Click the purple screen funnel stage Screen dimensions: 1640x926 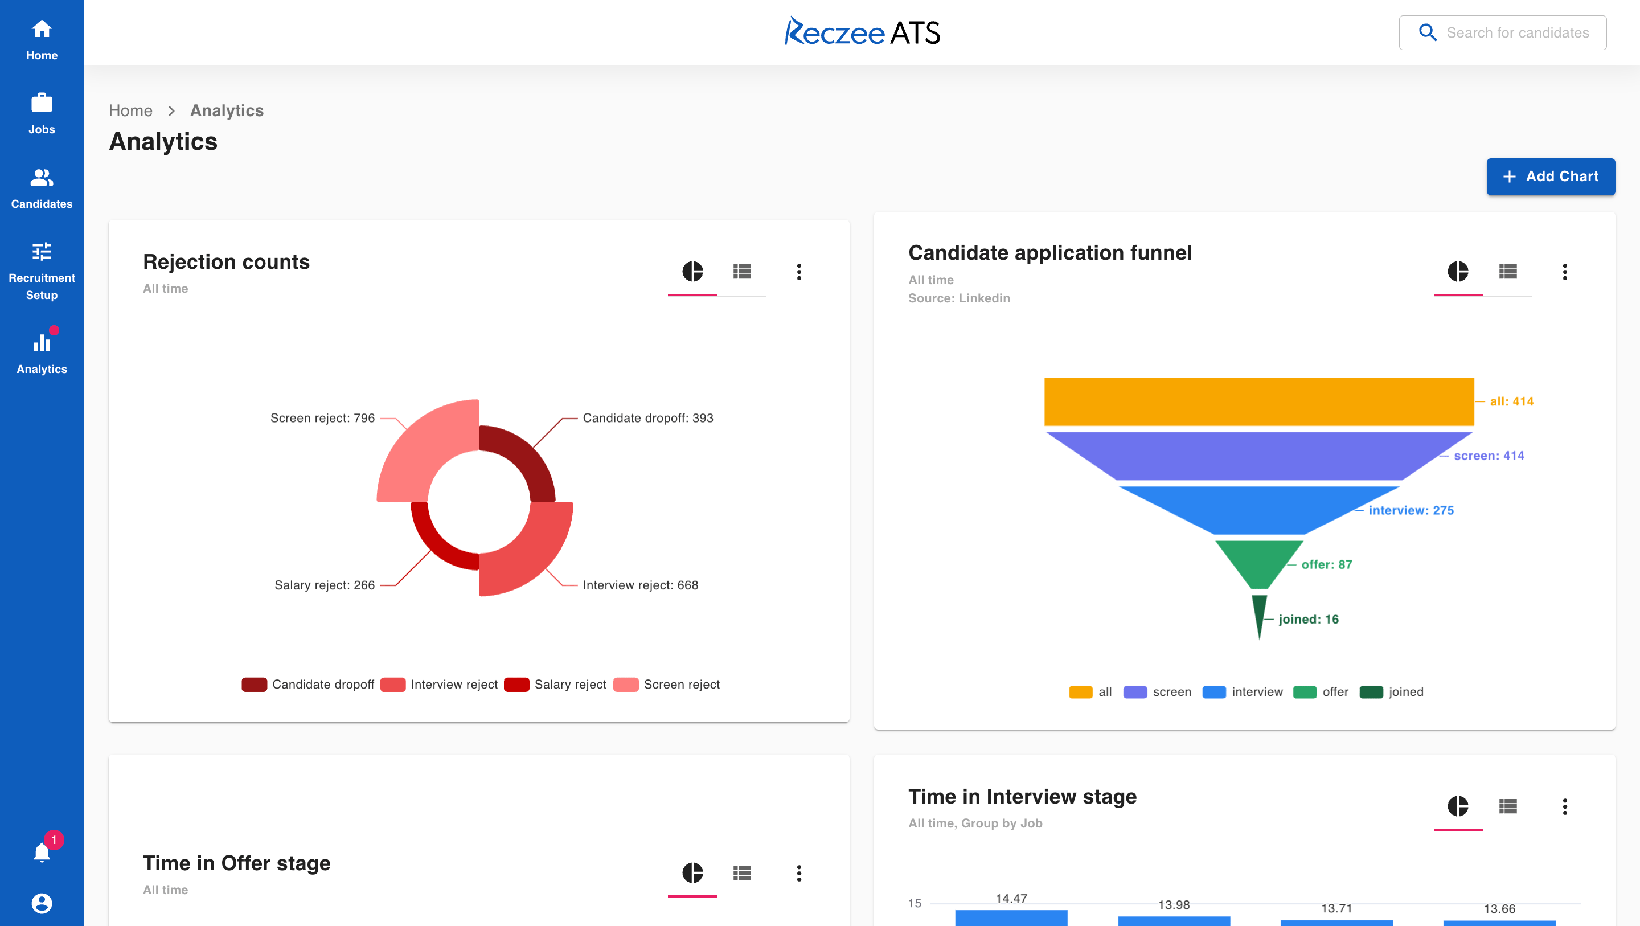click(x=1258, y=456)
